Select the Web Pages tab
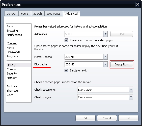Screen dimensions: 142x126 pos(54,14)
